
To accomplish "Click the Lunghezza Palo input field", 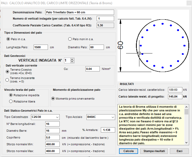I will [41, 47].
